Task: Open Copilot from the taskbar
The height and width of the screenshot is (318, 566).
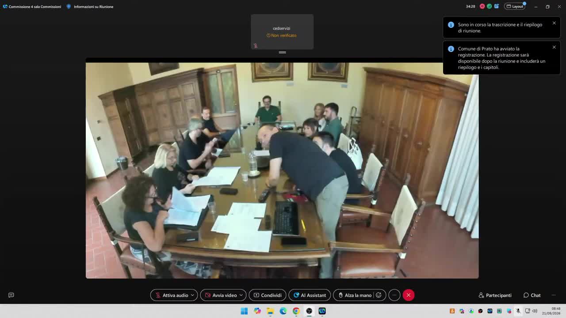Action: (x=257, y=311)
